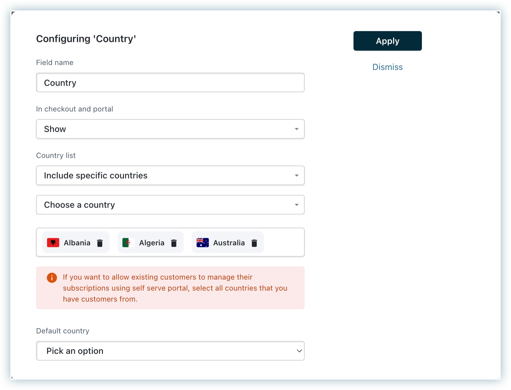Image resolution: width=511 pixels, height=390 pixels.
Task: Click the self serve portal warning message
Action: 175,288
